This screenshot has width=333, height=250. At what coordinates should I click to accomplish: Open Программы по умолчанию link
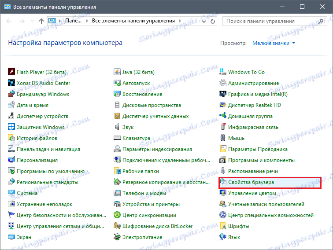51,171
